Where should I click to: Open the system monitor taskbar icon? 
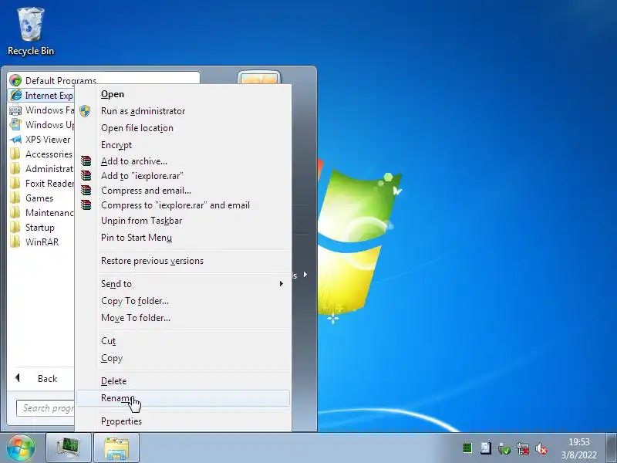69,448
